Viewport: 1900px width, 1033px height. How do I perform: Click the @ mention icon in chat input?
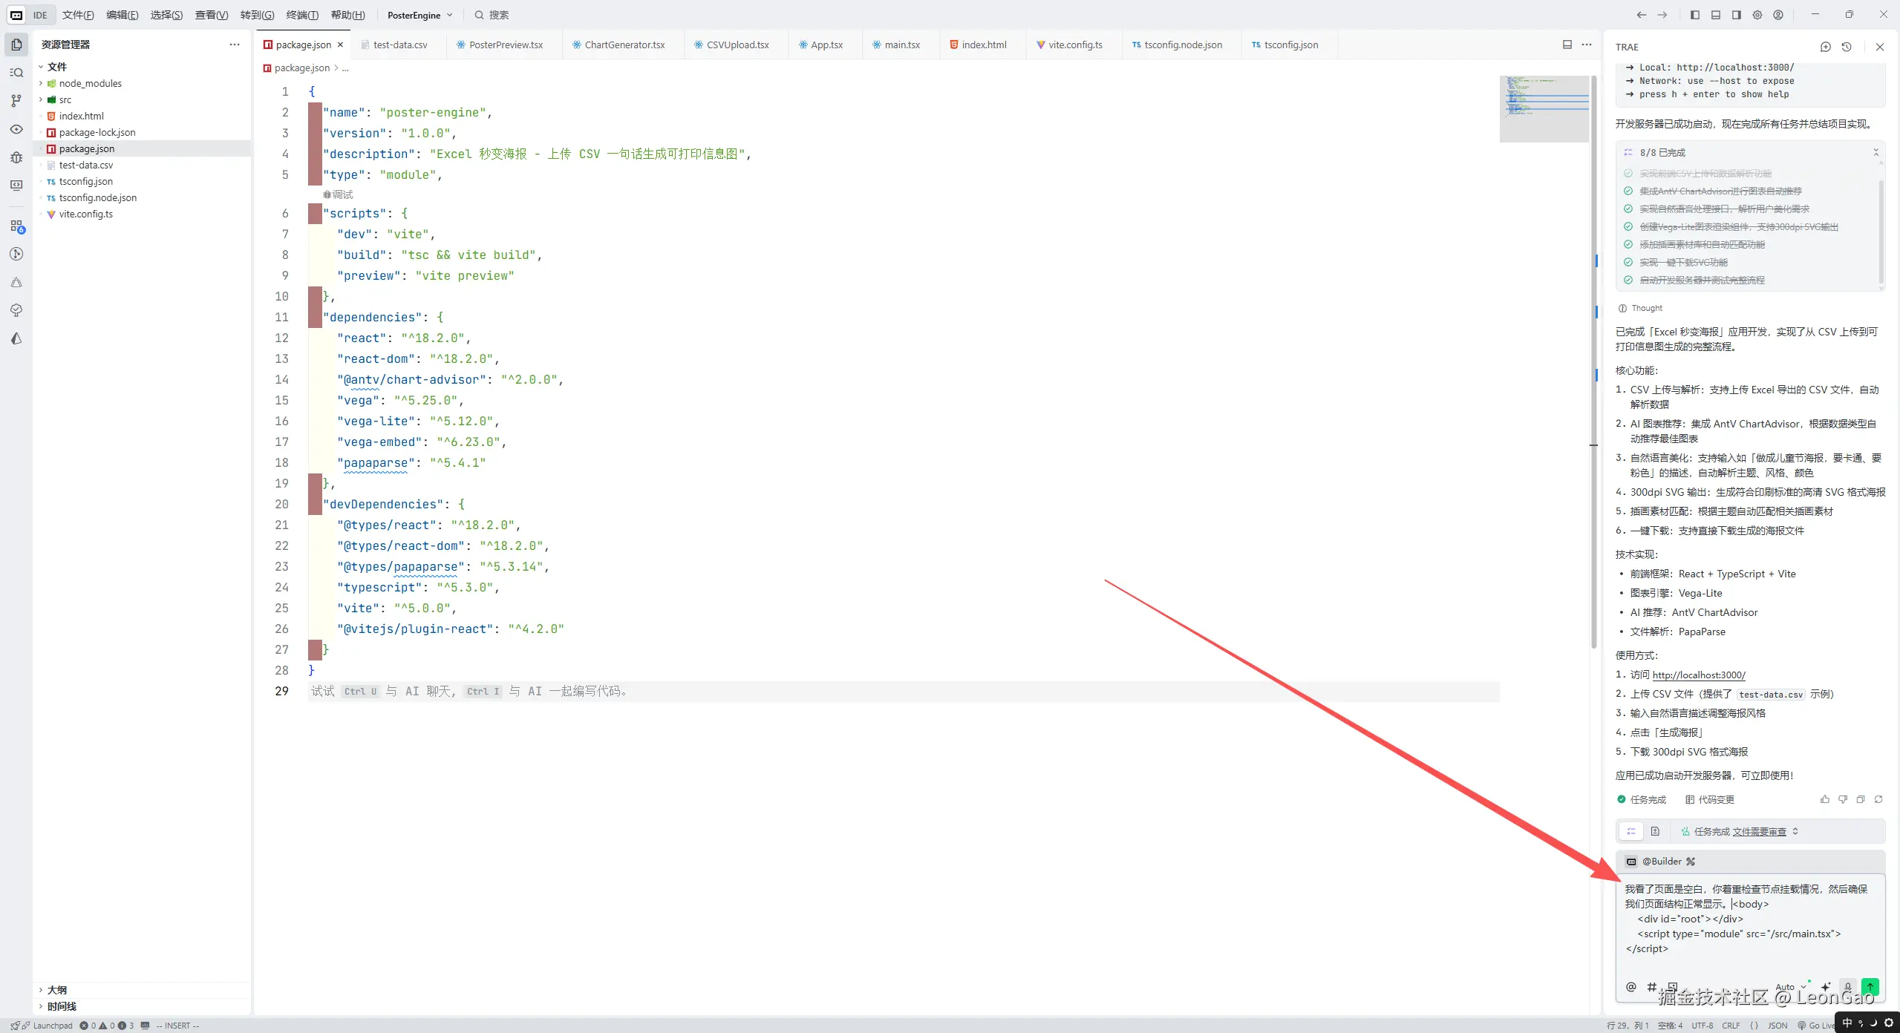(1630, 986)
